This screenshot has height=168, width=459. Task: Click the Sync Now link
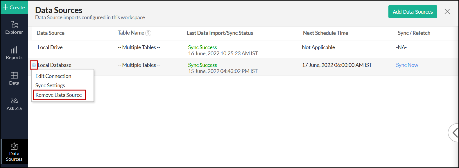407,65
